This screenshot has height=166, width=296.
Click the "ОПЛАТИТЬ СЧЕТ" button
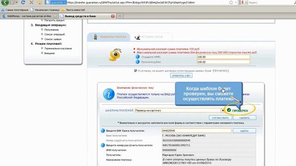pos(181,76)
